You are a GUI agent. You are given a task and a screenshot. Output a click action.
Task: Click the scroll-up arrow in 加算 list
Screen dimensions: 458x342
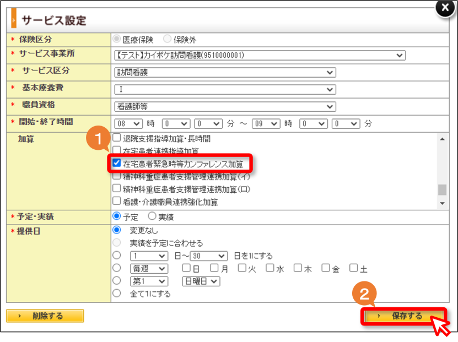[x=442, y=139]
